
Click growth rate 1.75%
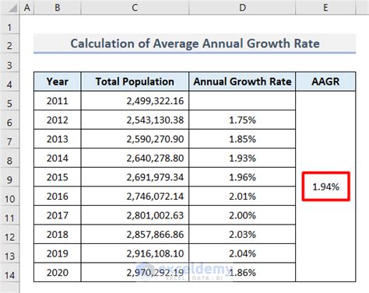click(x=242, y=120)
